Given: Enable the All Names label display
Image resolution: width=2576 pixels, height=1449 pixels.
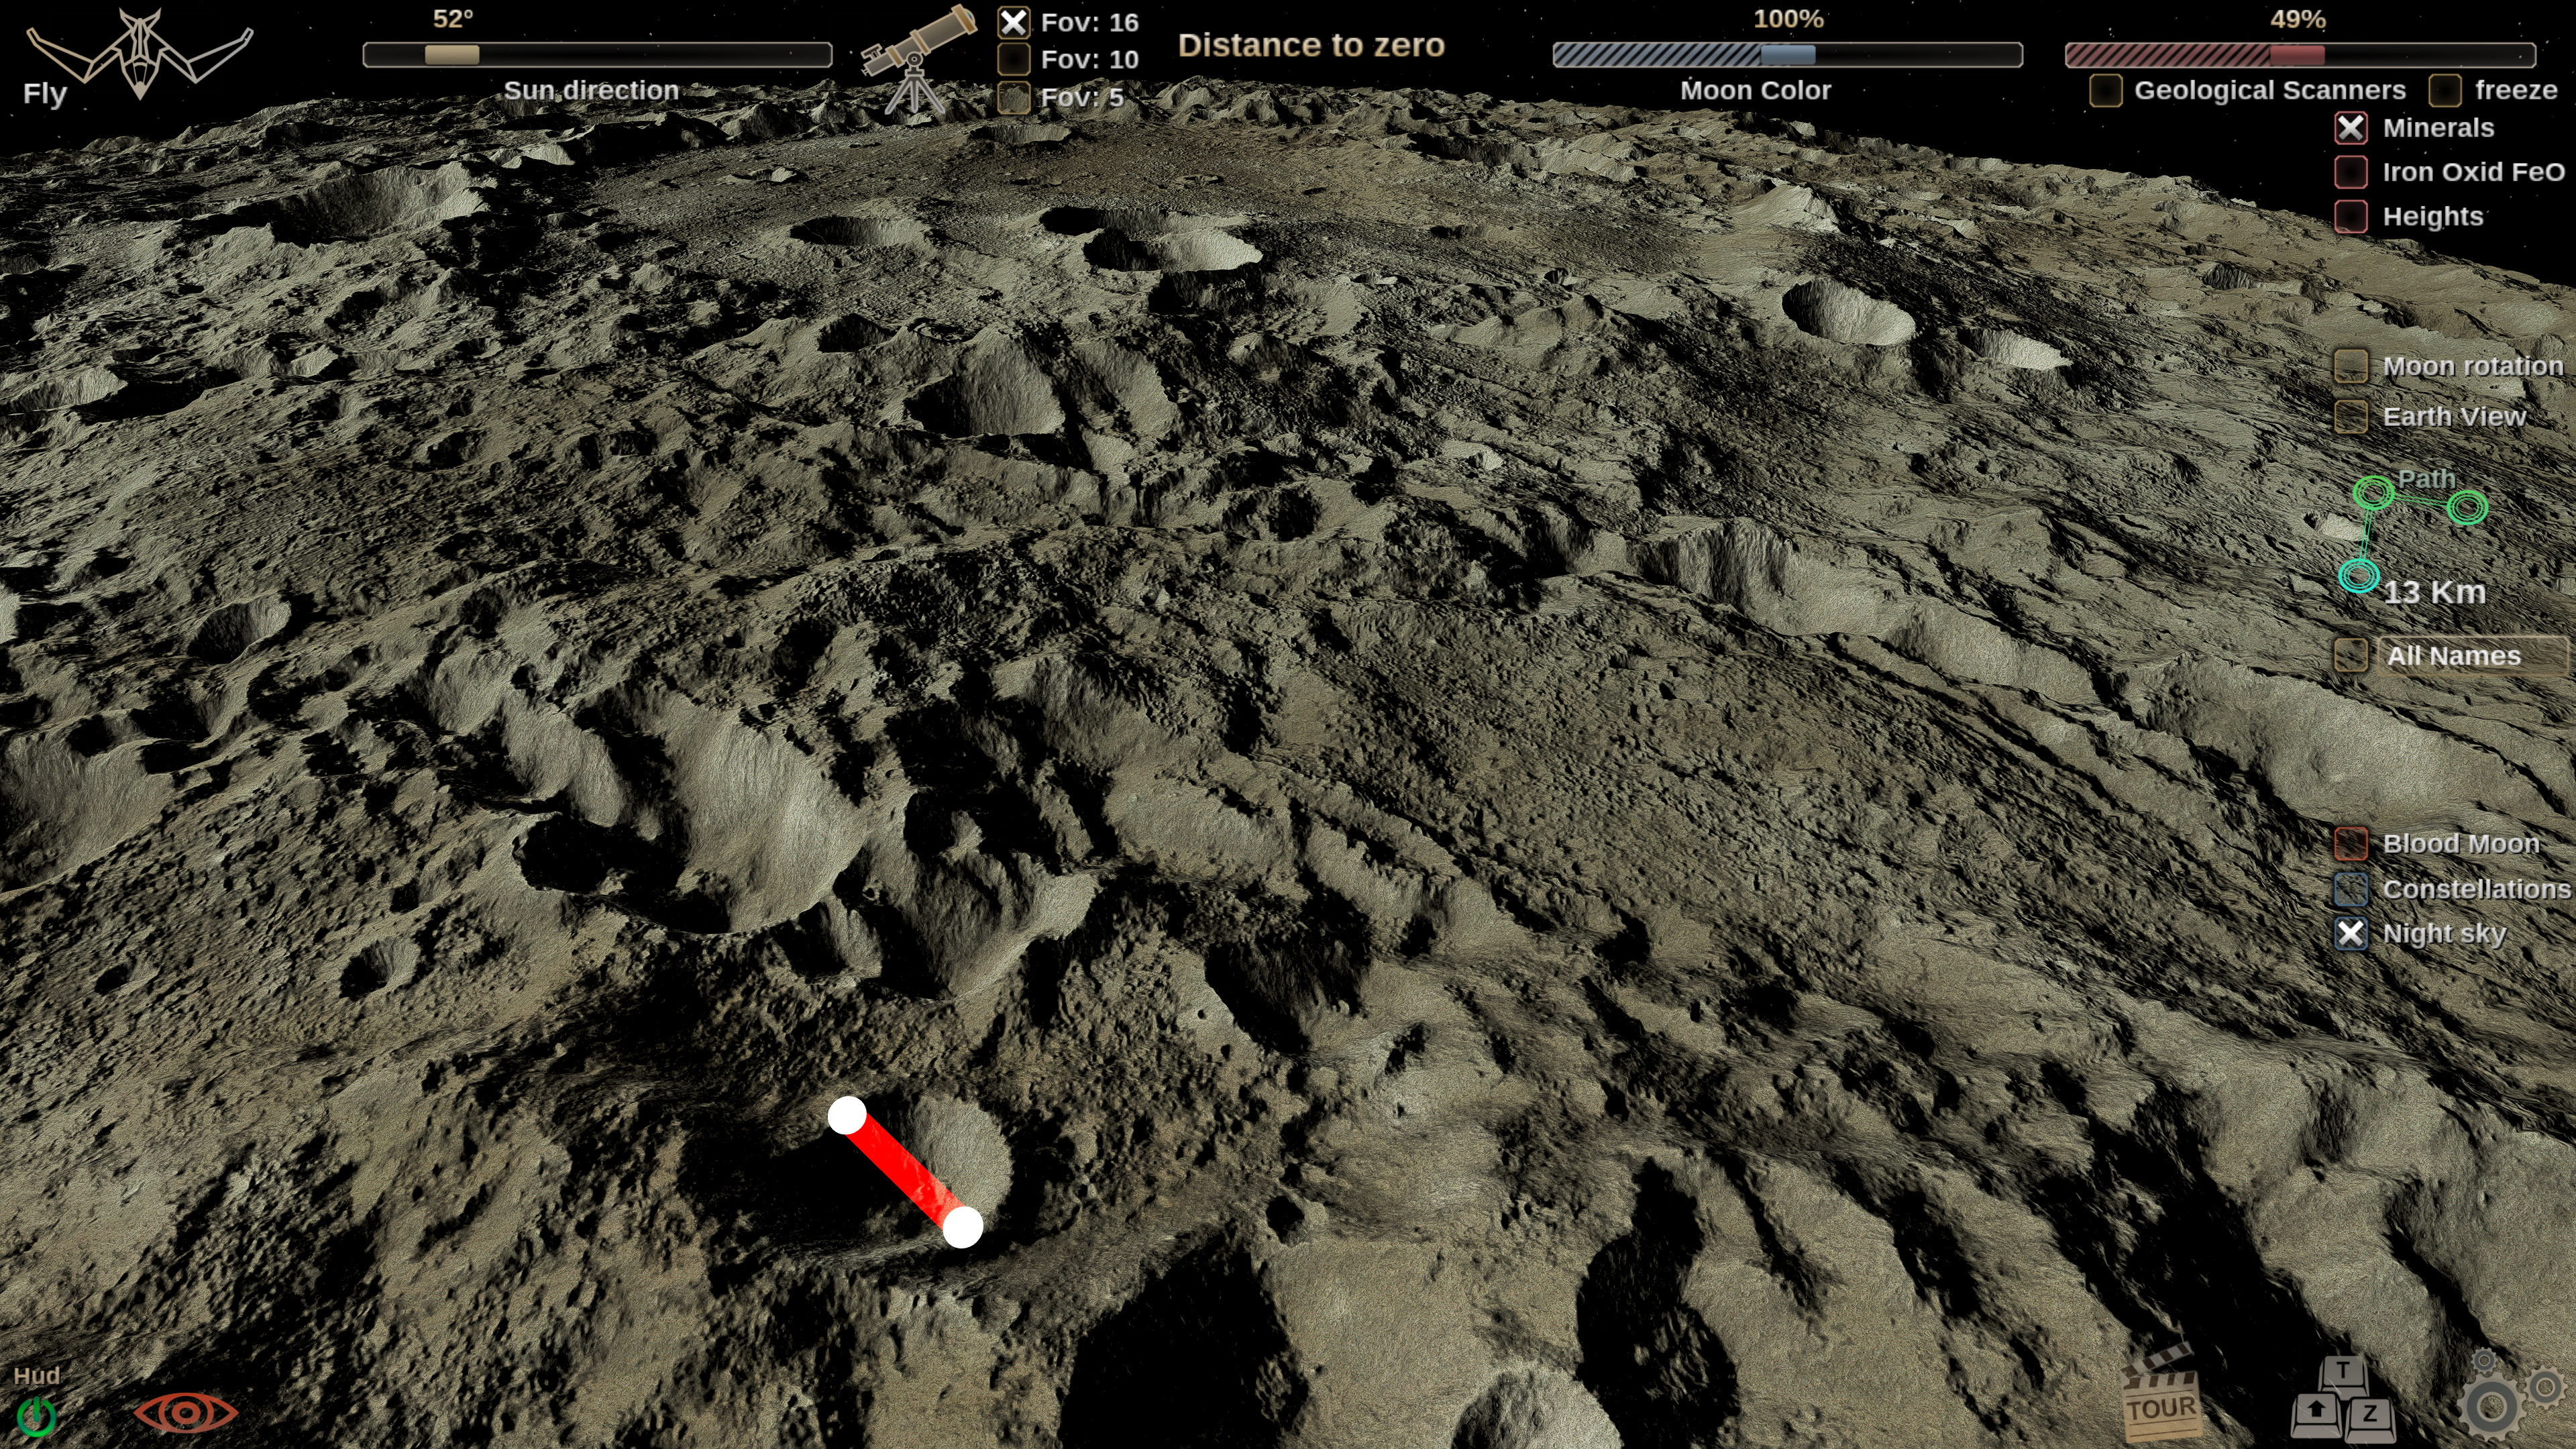Looking at the screenshot, I should 2352,655.
